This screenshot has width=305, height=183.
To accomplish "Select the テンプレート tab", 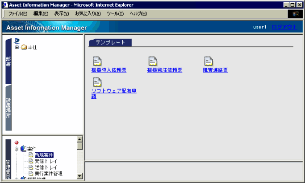I will [110, 42].
